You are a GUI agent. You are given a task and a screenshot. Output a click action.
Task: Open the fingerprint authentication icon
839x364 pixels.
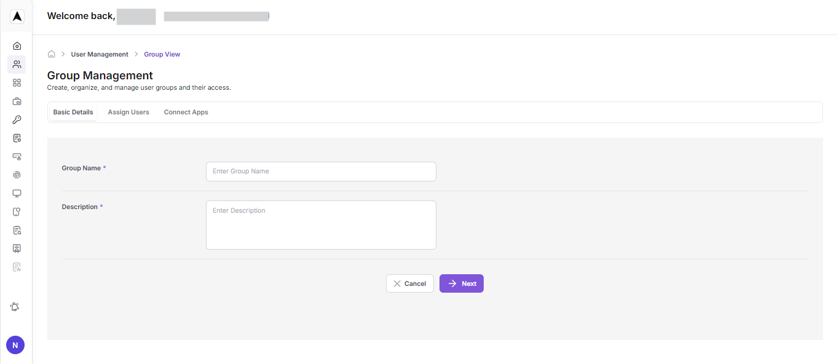(x=17, y=175)
